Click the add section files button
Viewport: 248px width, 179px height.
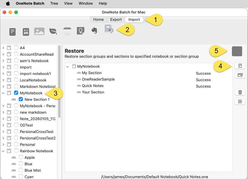(240, 66)
